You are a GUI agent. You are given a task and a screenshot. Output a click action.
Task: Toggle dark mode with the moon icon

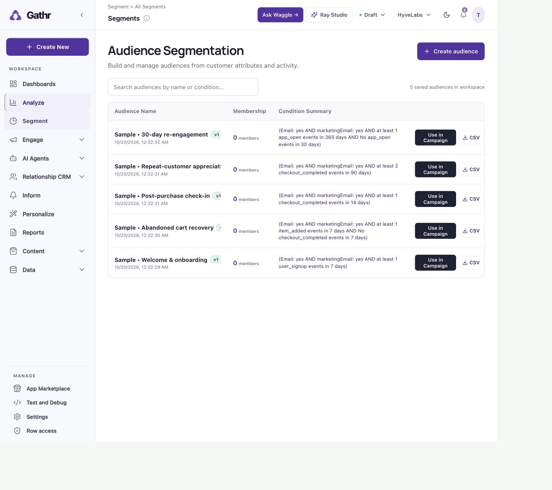(x=447, y=15)
